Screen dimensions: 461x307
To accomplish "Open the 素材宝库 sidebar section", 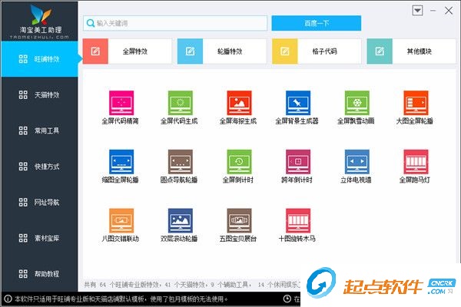I will 39,238.
